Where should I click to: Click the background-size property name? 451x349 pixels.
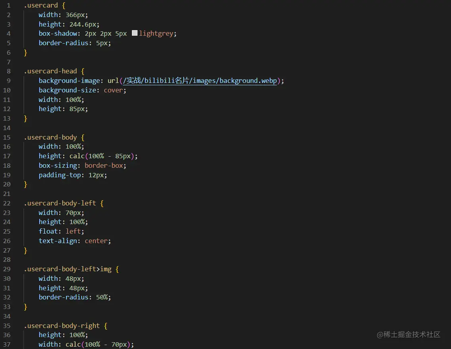point(68,90)
